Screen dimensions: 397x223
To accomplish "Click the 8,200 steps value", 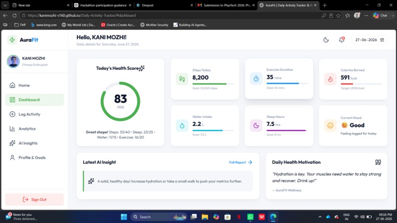I will [200, 77].
